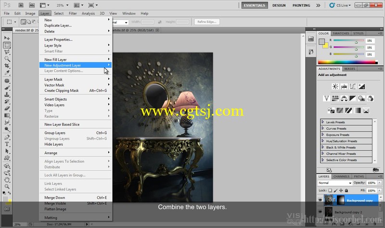Expand Hue/Saturation Presets

point(322,141)
